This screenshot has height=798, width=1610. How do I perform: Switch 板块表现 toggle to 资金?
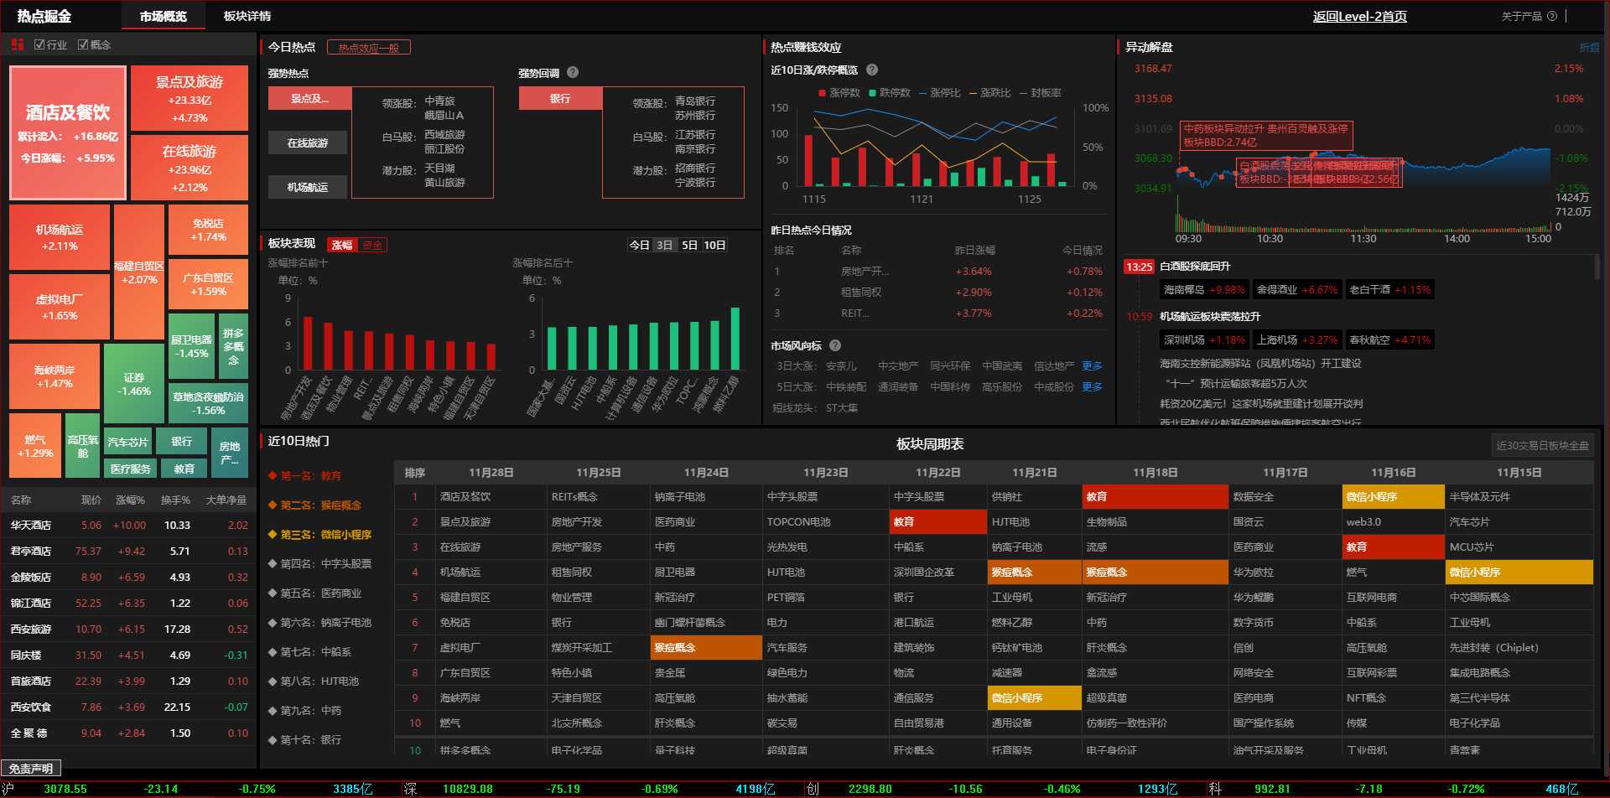click(372, 245)
